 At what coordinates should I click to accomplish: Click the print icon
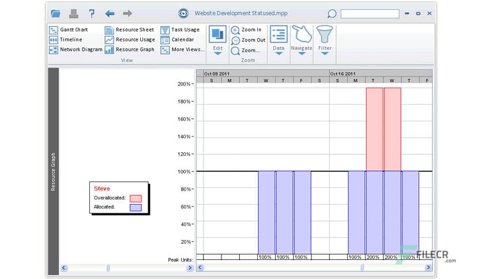(x=73, y=13)
